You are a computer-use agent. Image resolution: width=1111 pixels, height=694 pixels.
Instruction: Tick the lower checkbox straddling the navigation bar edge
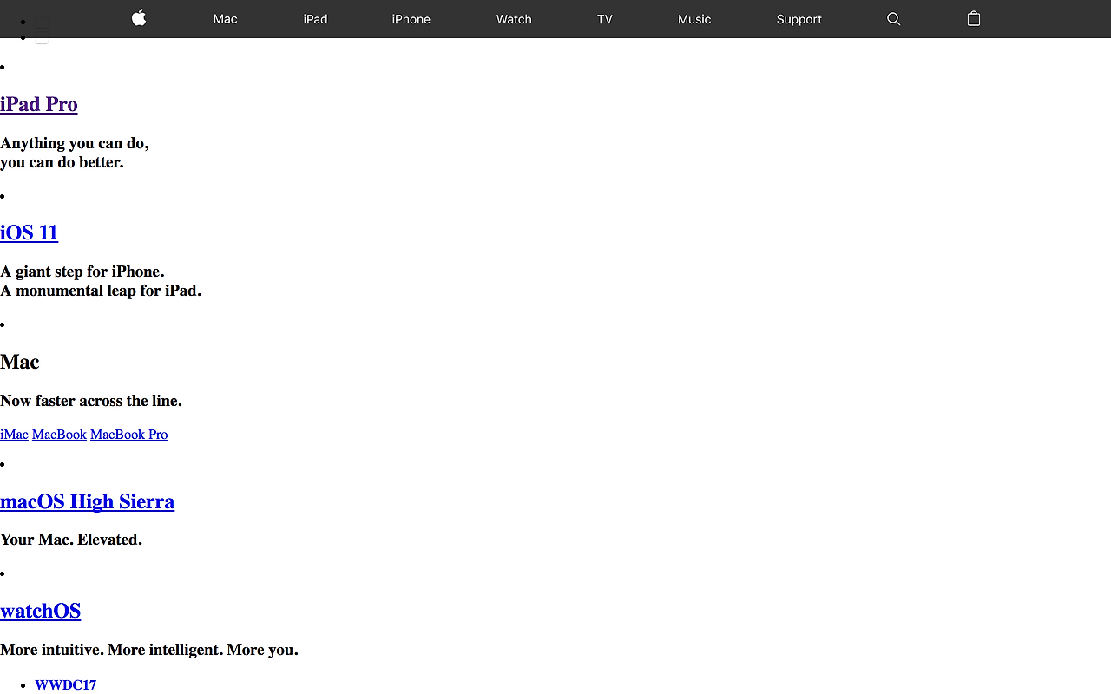42,37
